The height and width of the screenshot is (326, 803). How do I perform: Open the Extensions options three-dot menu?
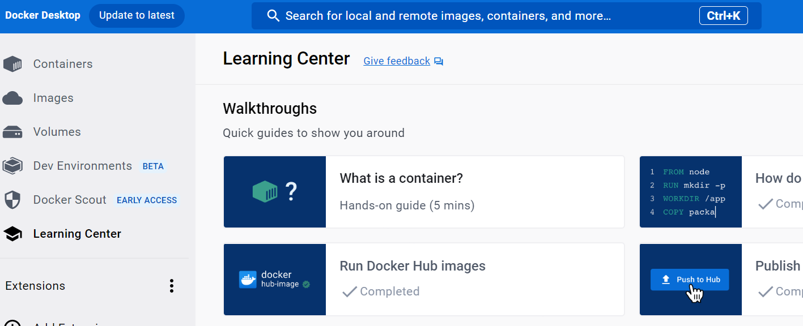click(171, 286)
